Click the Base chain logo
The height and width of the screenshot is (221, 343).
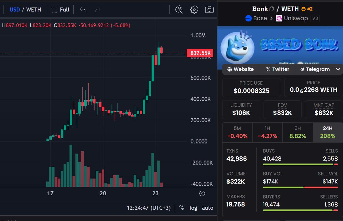point(248,18)
